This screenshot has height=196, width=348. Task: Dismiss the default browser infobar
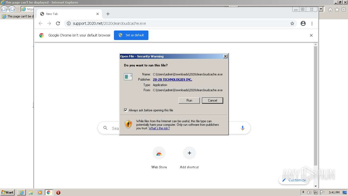311,35
